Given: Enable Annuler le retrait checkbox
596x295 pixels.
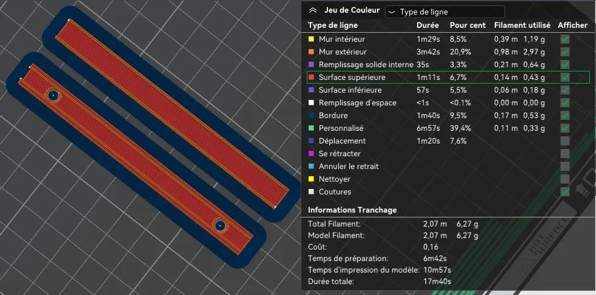Looking at the screenshot, I should [x=565, y=167].
